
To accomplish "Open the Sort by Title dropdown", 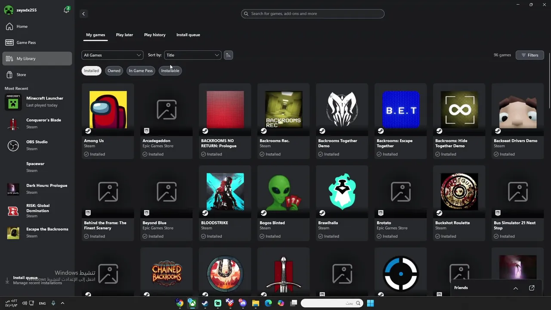I will (x=193, y=55).
